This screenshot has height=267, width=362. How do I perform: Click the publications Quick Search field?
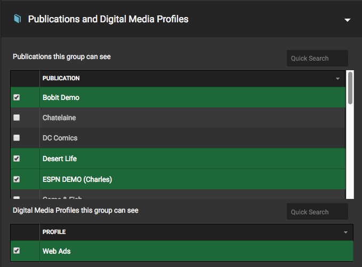click(317, 59)
